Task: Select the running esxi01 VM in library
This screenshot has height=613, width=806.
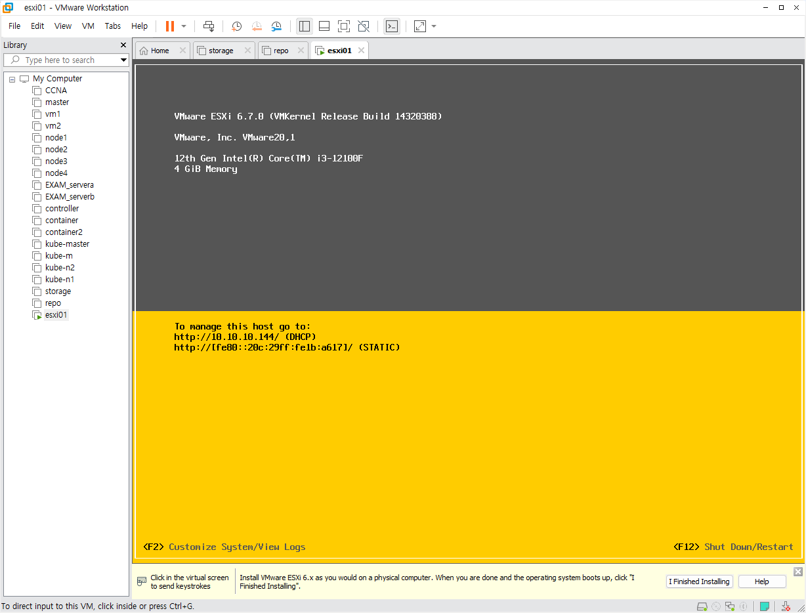Action: (x=56, y=315)
